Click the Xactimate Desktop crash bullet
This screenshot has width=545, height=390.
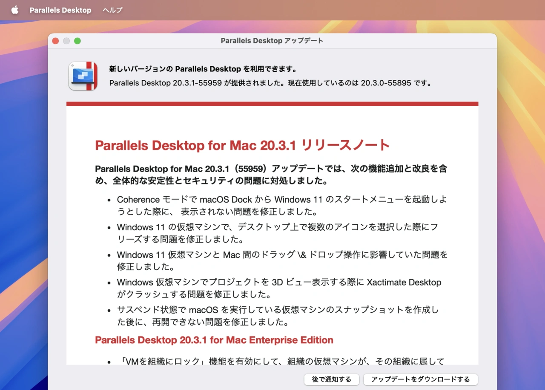click(x=279, y=288)
